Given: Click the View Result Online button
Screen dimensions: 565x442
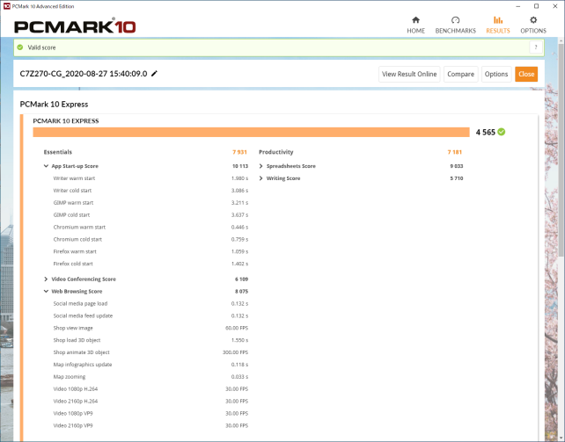Looking at the screenshot, I should click(409, 74).
